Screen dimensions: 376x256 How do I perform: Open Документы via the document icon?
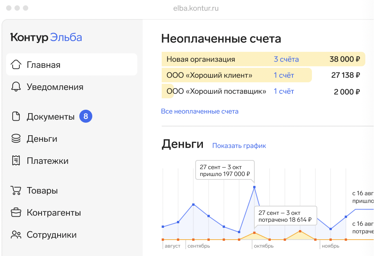[16, 116]
